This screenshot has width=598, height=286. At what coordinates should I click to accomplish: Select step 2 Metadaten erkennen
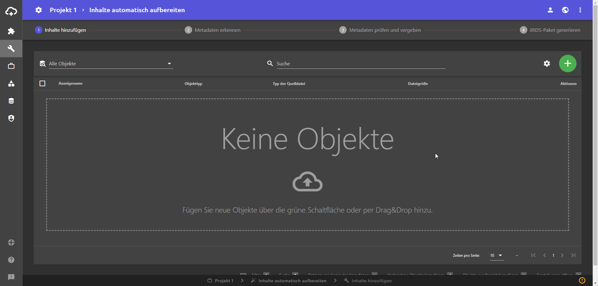coord(213,30)
